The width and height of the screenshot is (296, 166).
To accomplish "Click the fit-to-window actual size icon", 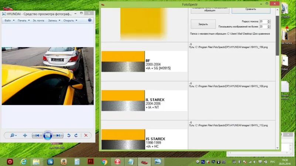I will 25,135.
